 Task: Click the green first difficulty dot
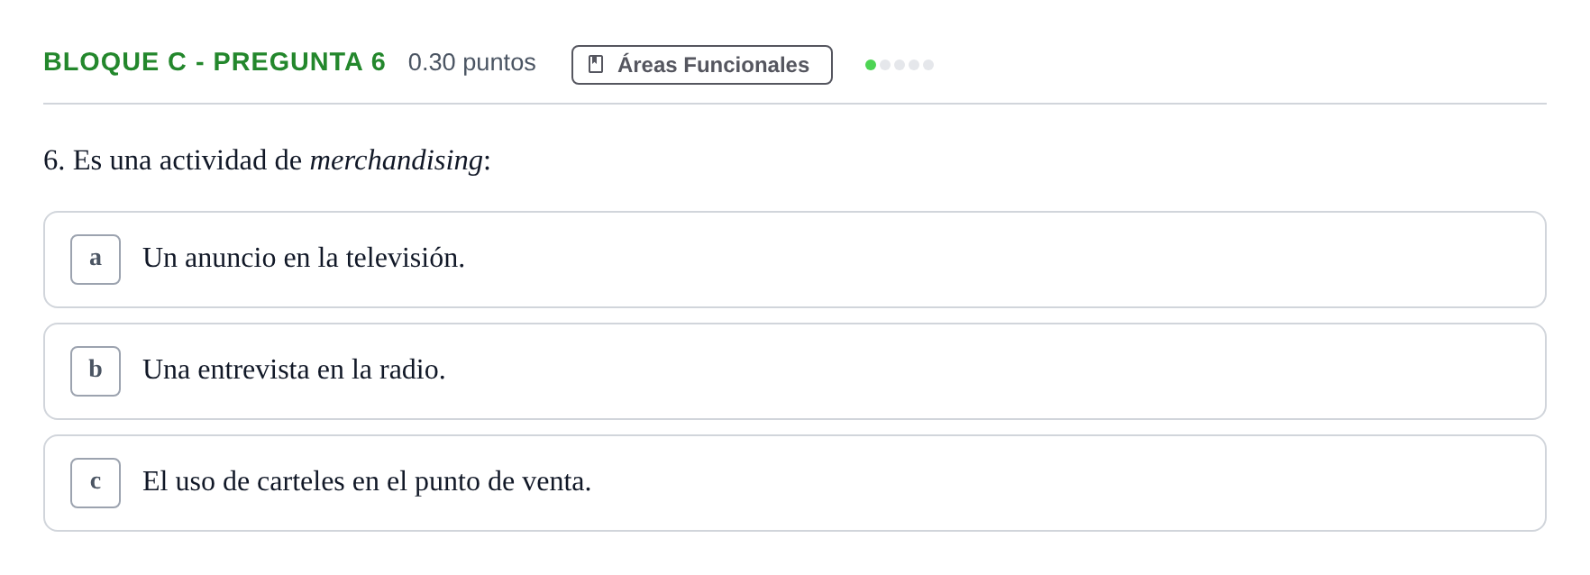point(871,65)
